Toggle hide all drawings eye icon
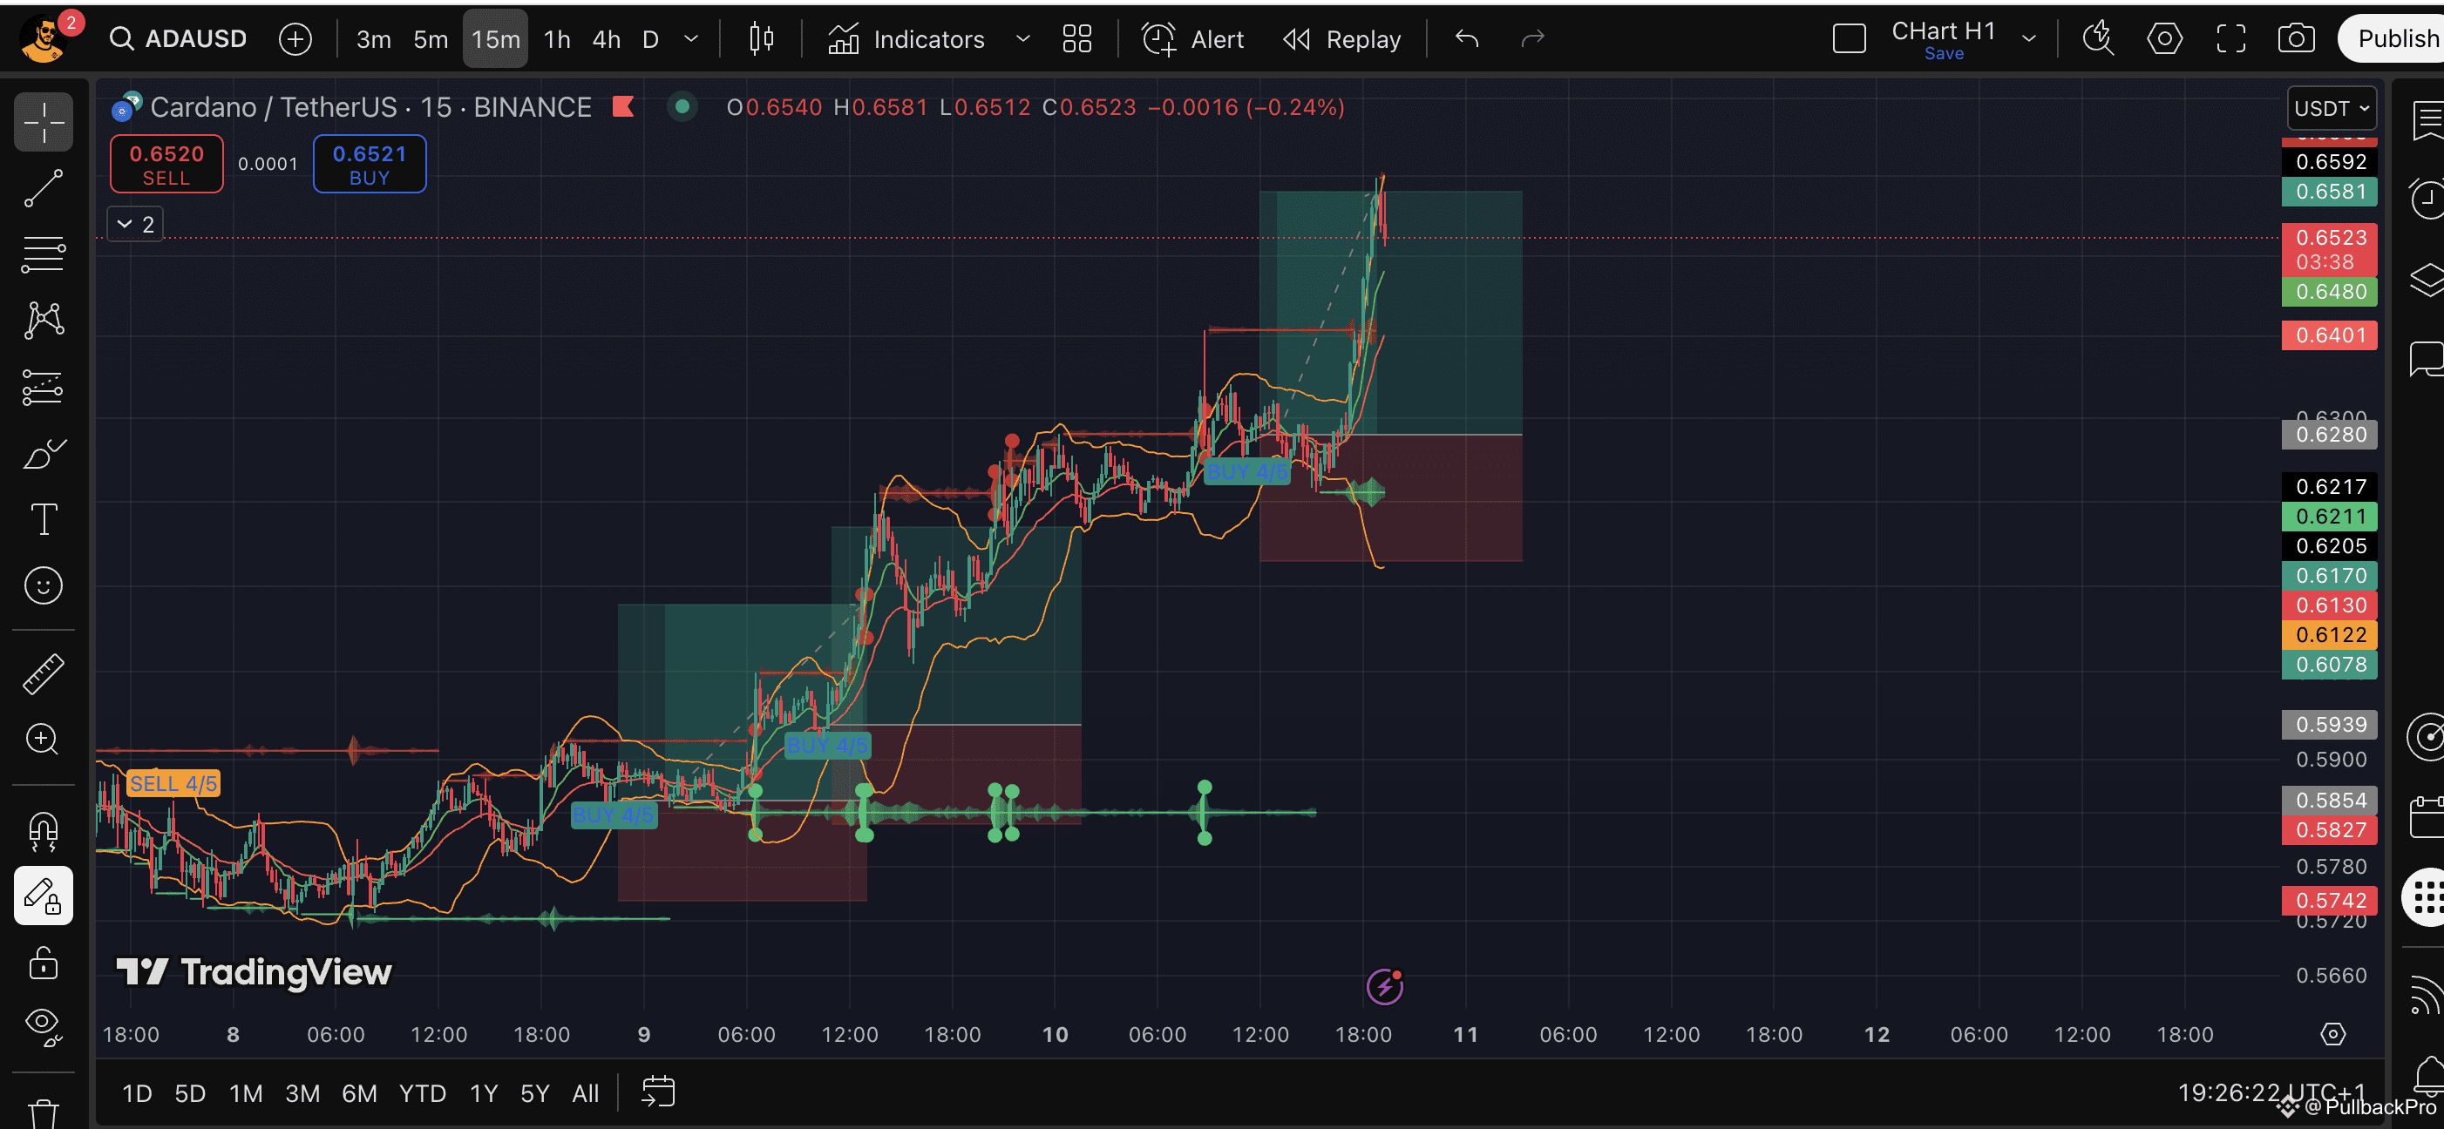This screenshot has width=2444, height=1129. 44,1028
